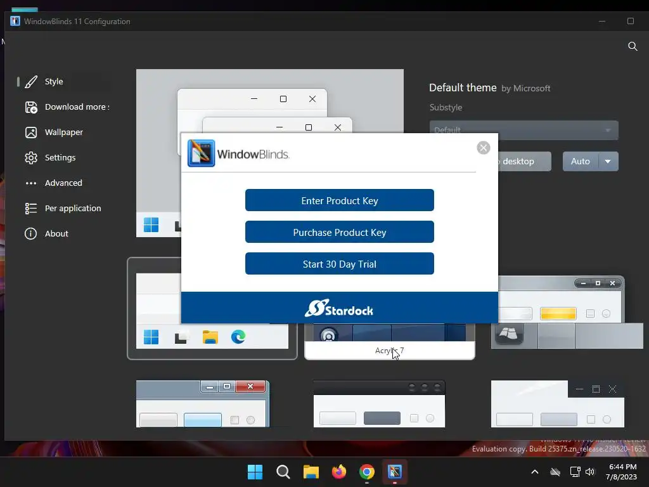Open the Substyle Default dropdown
The image size is (649, 487).
524,130
